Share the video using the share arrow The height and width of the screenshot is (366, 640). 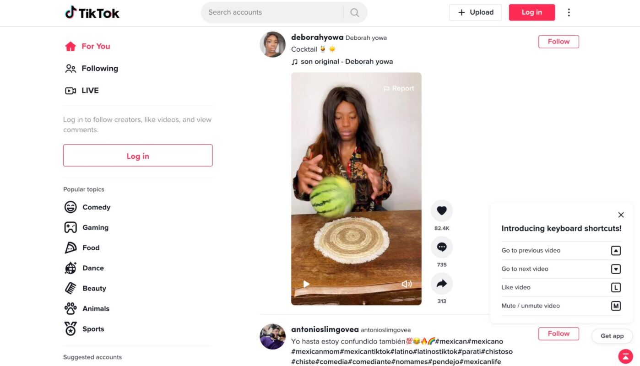click(441, 284)
